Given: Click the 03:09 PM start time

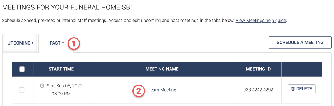Looking at the screenshot, I should point(61,94).
